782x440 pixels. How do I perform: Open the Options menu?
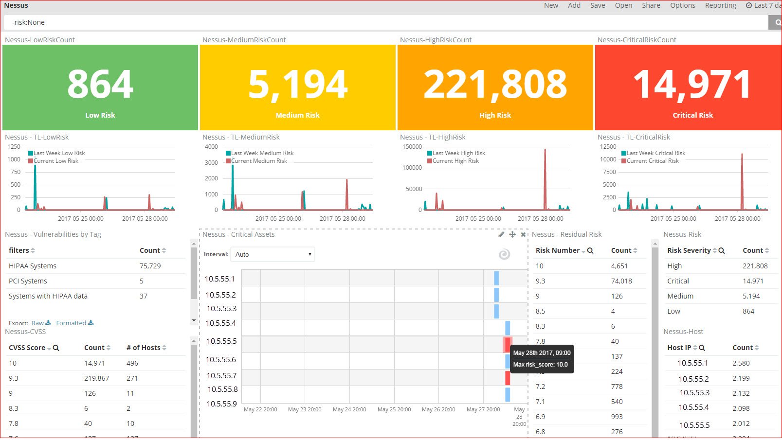pyautogui.click(x=683, y=5)
